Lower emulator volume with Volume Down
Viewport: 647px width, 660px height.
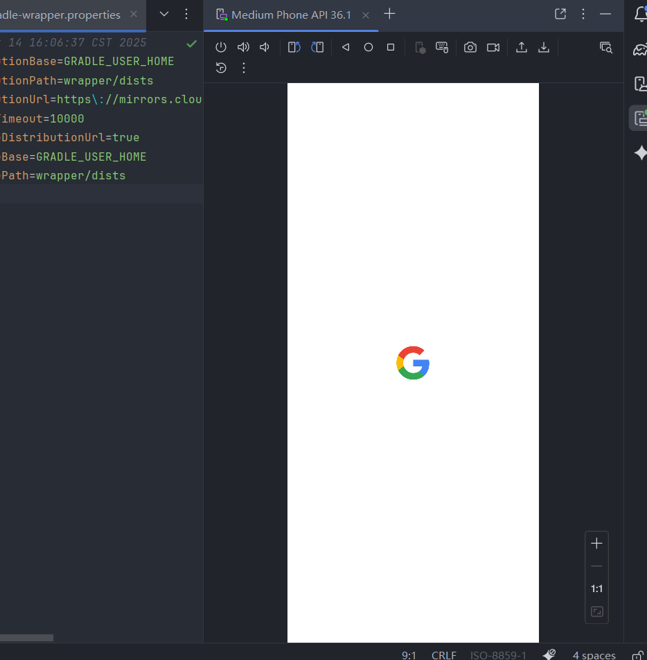pos(265,47)
